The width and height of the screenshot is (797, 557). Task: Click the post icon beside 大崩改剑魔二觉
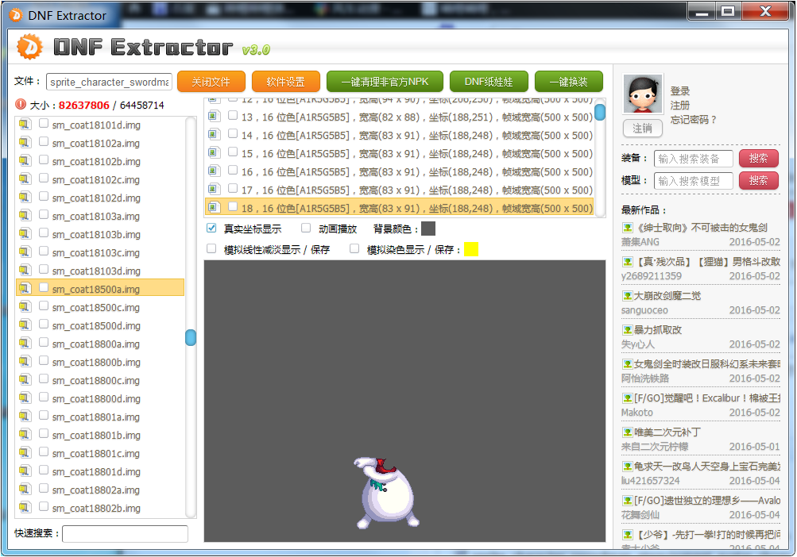tap(627, 296)
